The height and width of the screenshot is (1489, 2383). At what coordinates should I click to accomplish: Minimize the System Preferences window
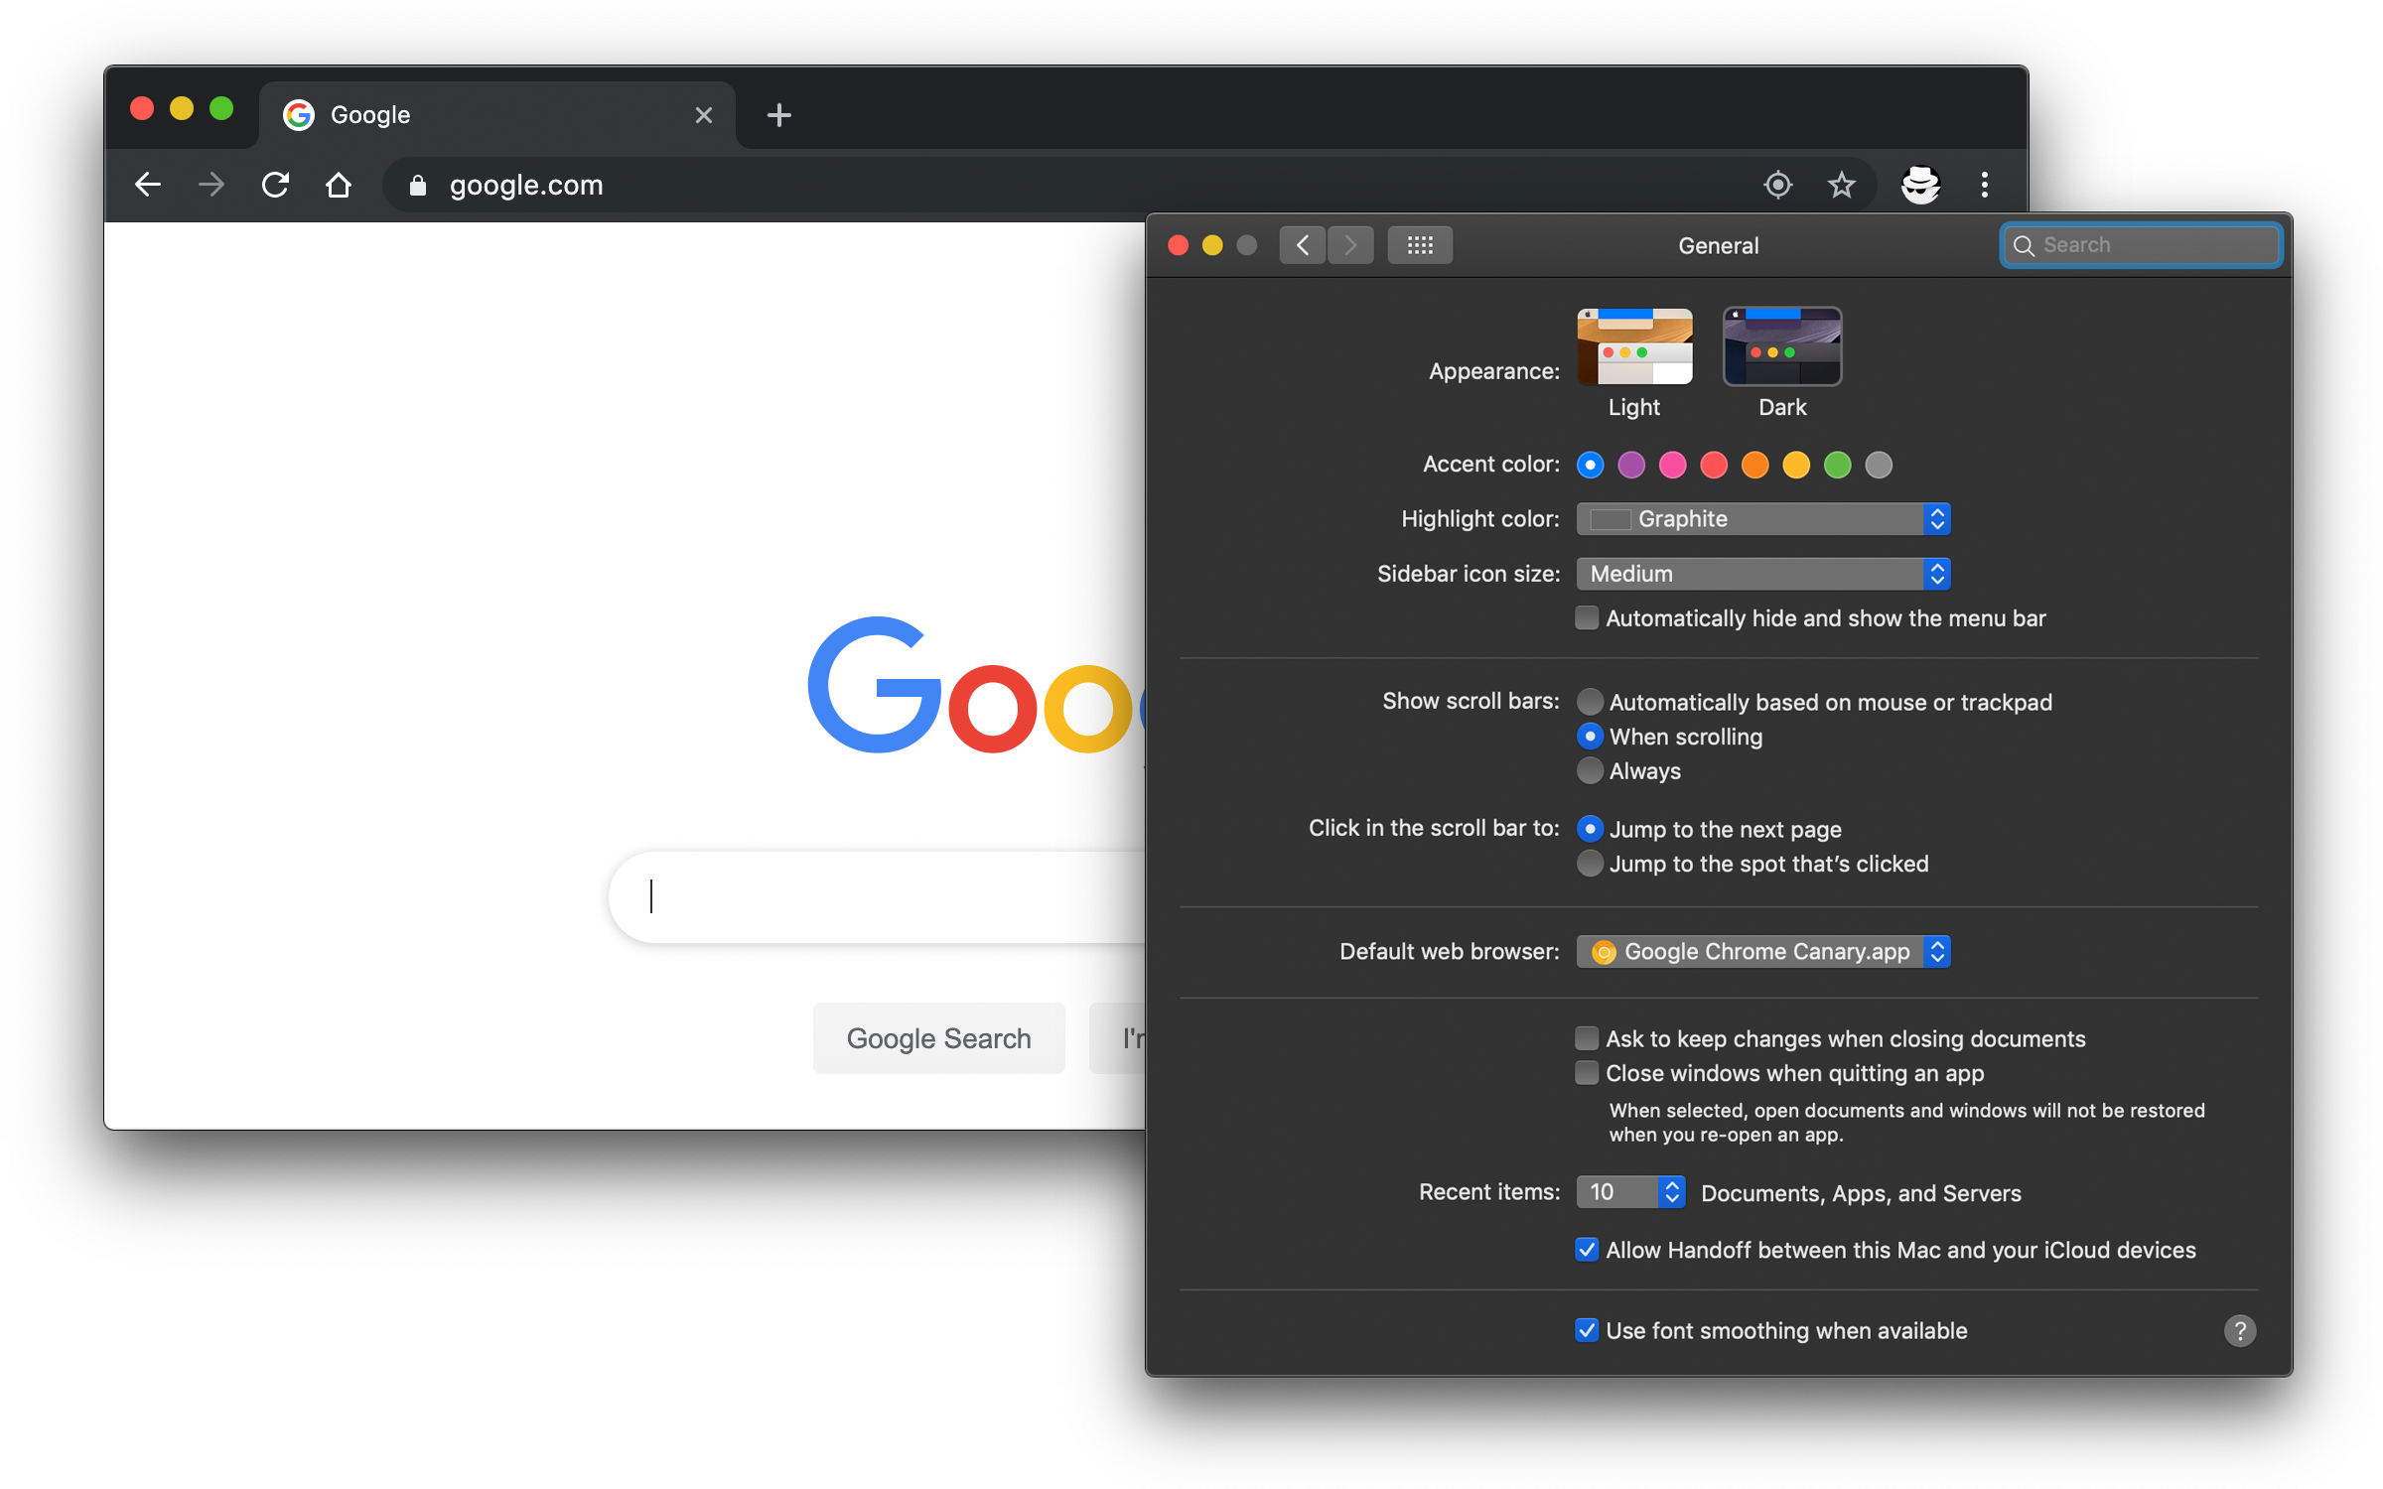pyautogui.click(x=1212, y=245)
